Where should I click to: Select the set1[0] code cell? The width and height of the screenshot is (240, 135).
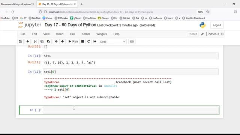131,72
